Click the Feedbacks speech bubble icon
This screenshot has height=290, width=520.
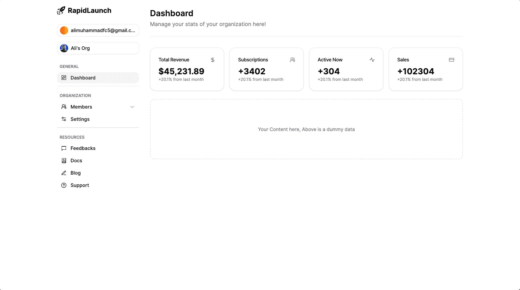click(64, 148)
